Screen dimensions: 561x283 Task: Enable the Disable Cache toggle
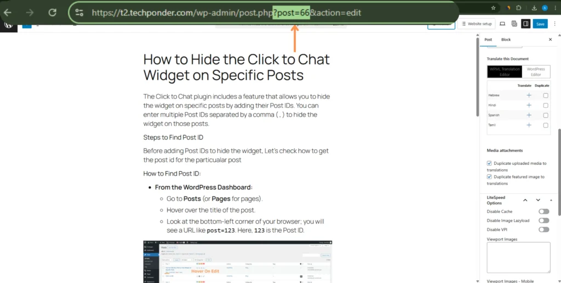(x=543, y=211)
